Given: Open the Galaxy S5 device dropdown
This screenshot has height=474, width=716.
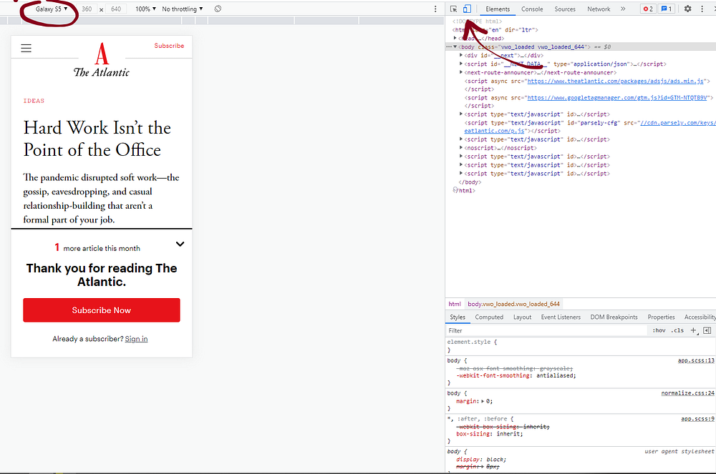Looking at the screenshot, I should 51,9.
